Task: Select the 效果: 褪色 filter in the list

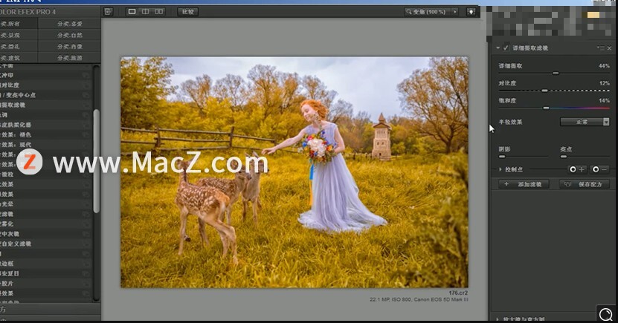Action: coord(45,134)
